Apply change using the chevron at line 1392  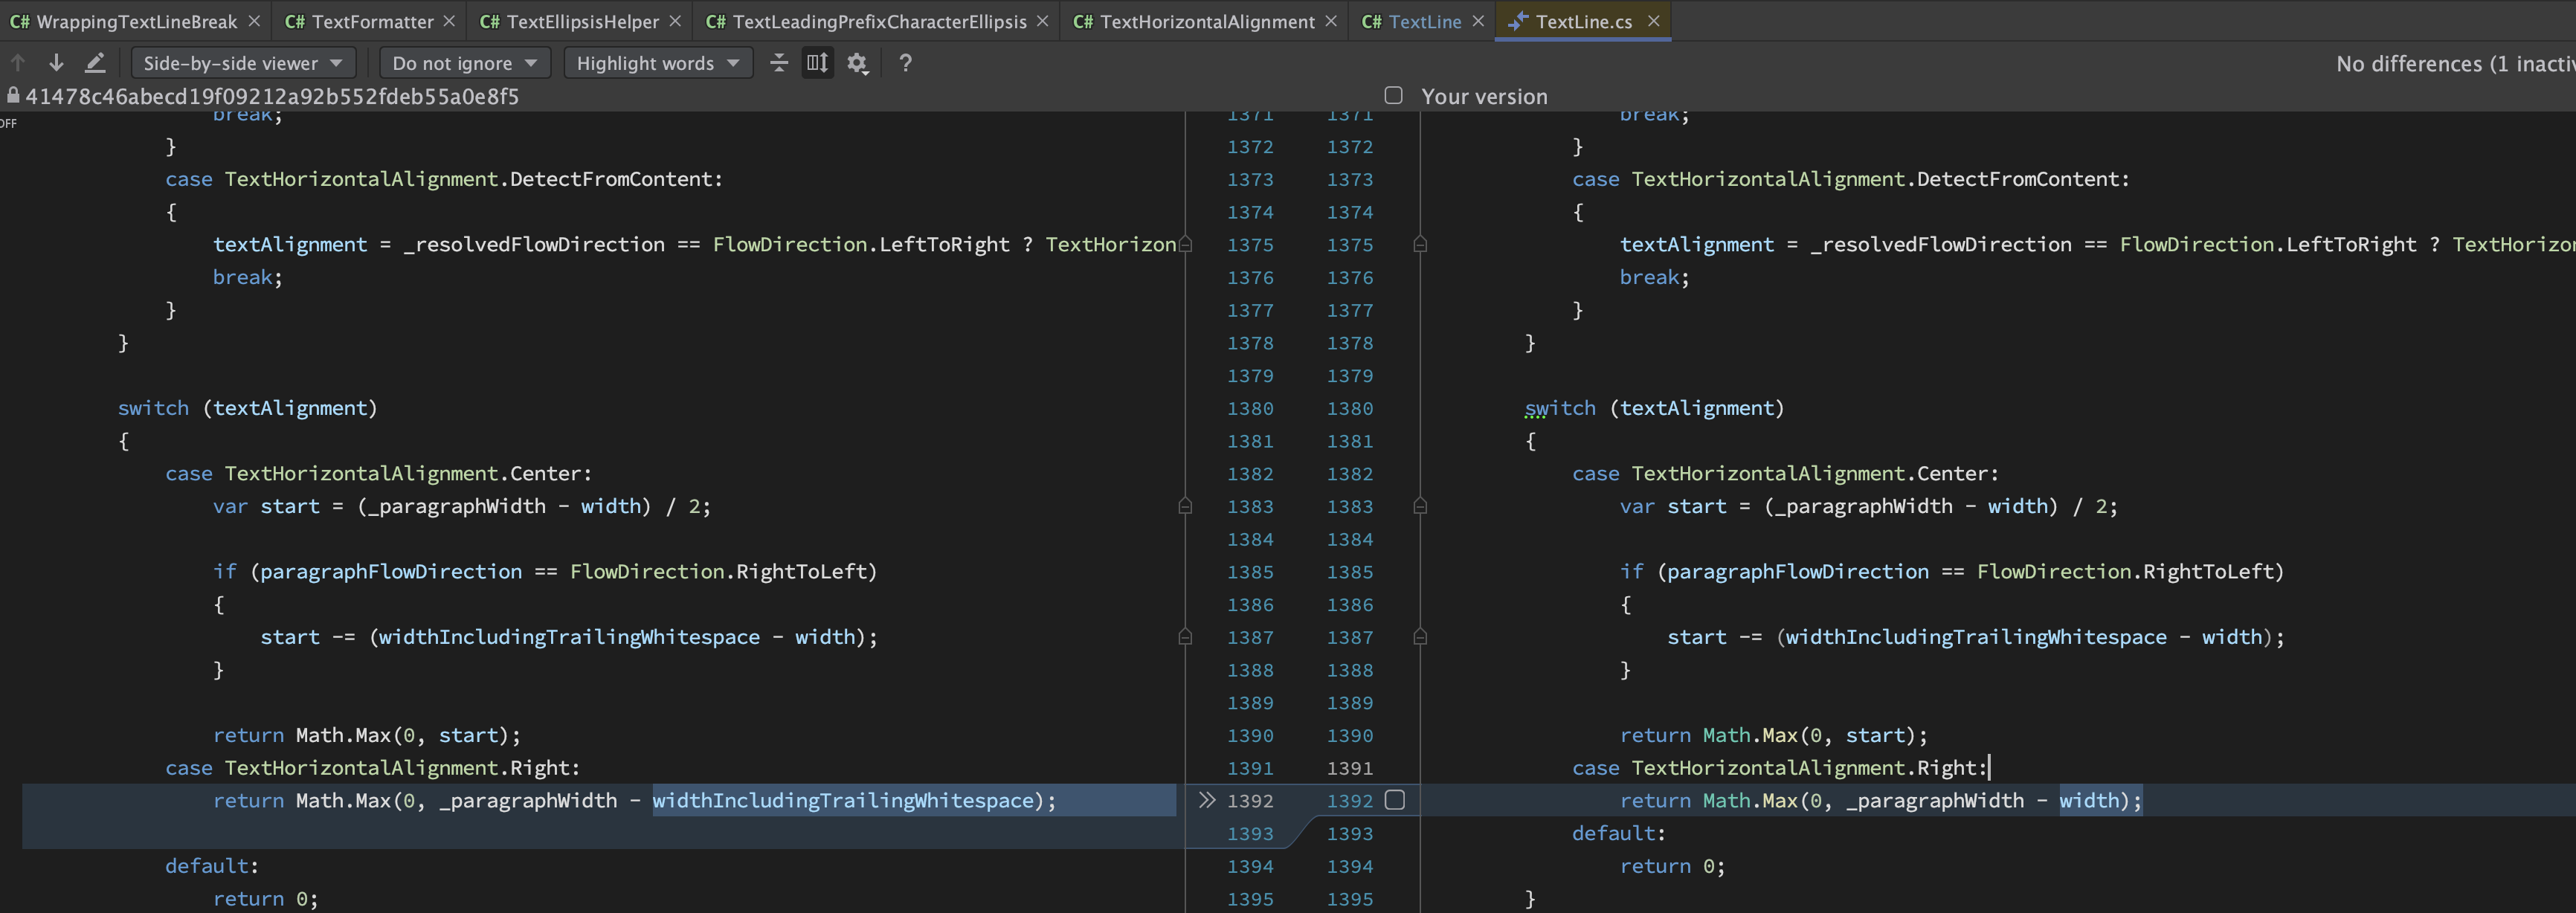(1208, 800)
